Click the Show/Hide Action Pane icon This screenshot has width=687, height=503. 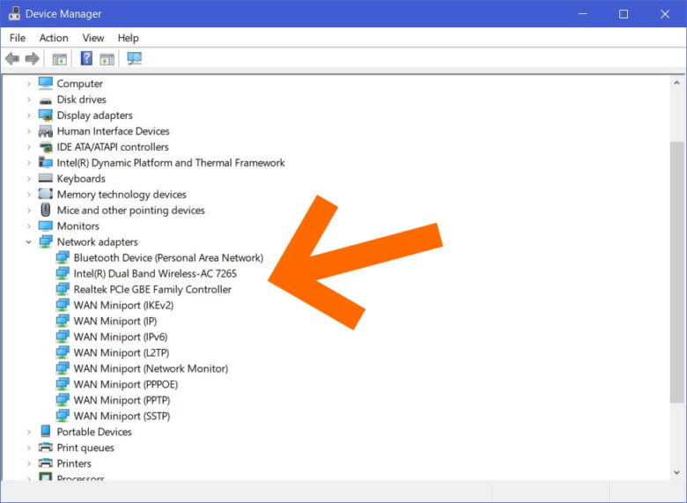(x=107, y=59)
